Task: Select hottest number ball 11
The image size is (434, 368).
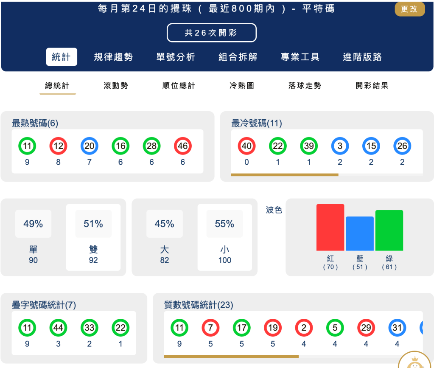Action: click(x=27, y=146)
